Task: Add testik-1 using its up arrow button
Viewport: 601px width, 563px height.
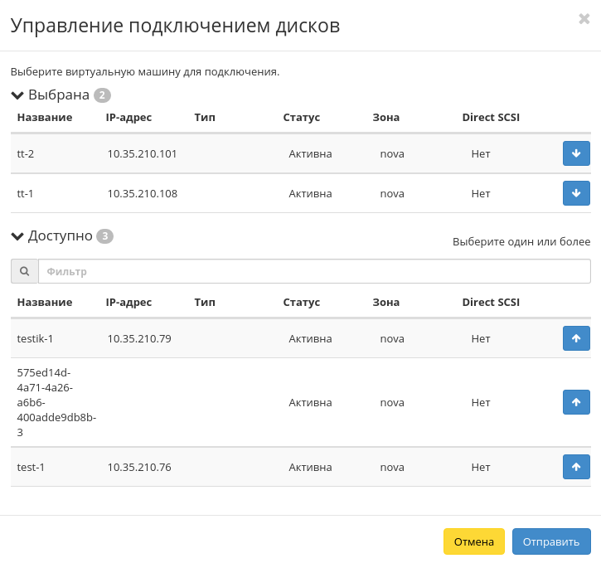Action: [576, 338]
